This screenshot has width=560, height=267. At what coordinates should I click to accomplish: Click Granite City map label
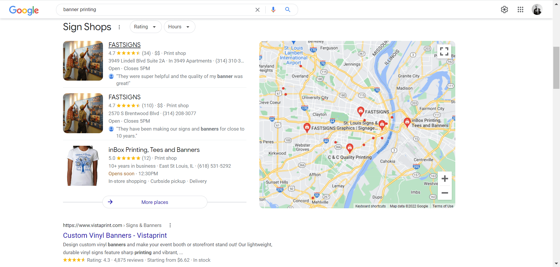(x=409, y=76)
